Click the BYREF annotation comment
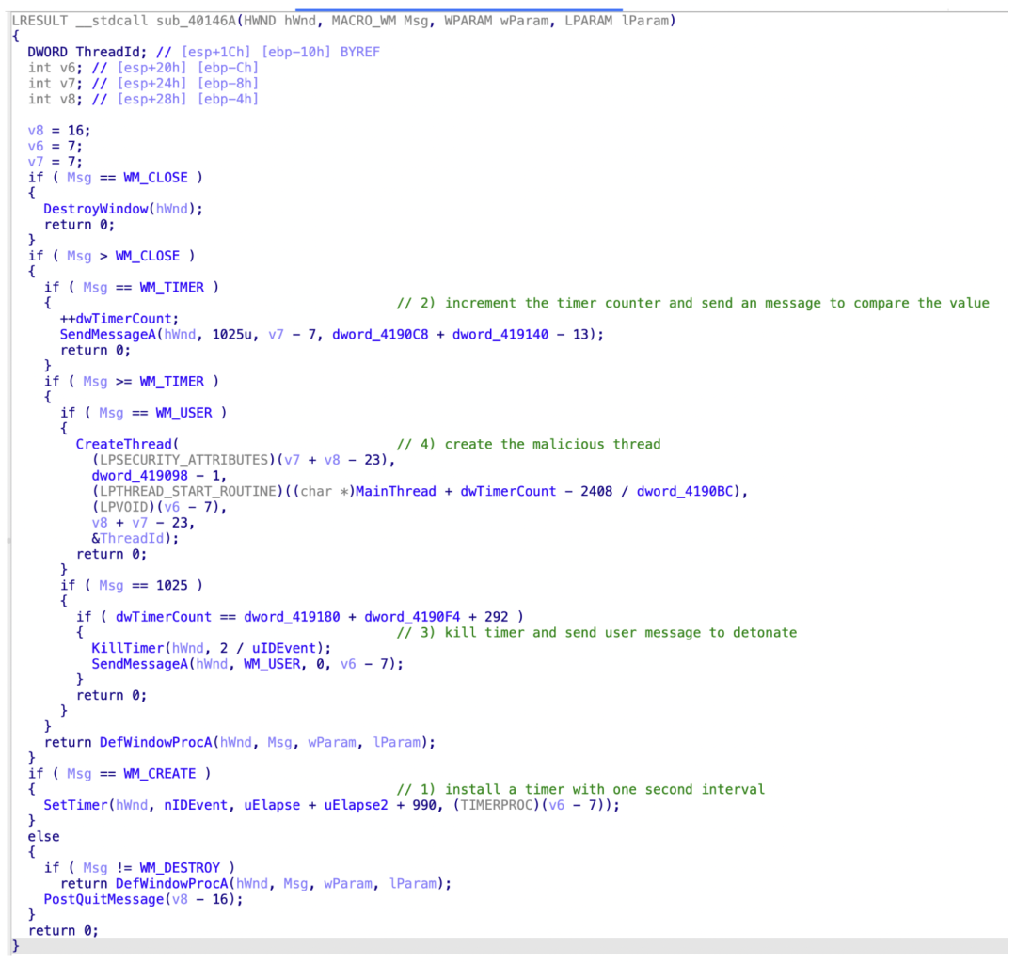This screenshot has width=1016, height=962. (360, 52)
